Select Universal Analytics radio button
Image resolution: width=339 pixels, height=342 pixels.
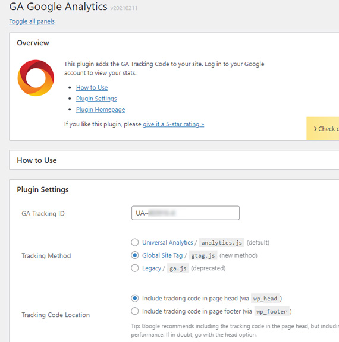point(135,242)
